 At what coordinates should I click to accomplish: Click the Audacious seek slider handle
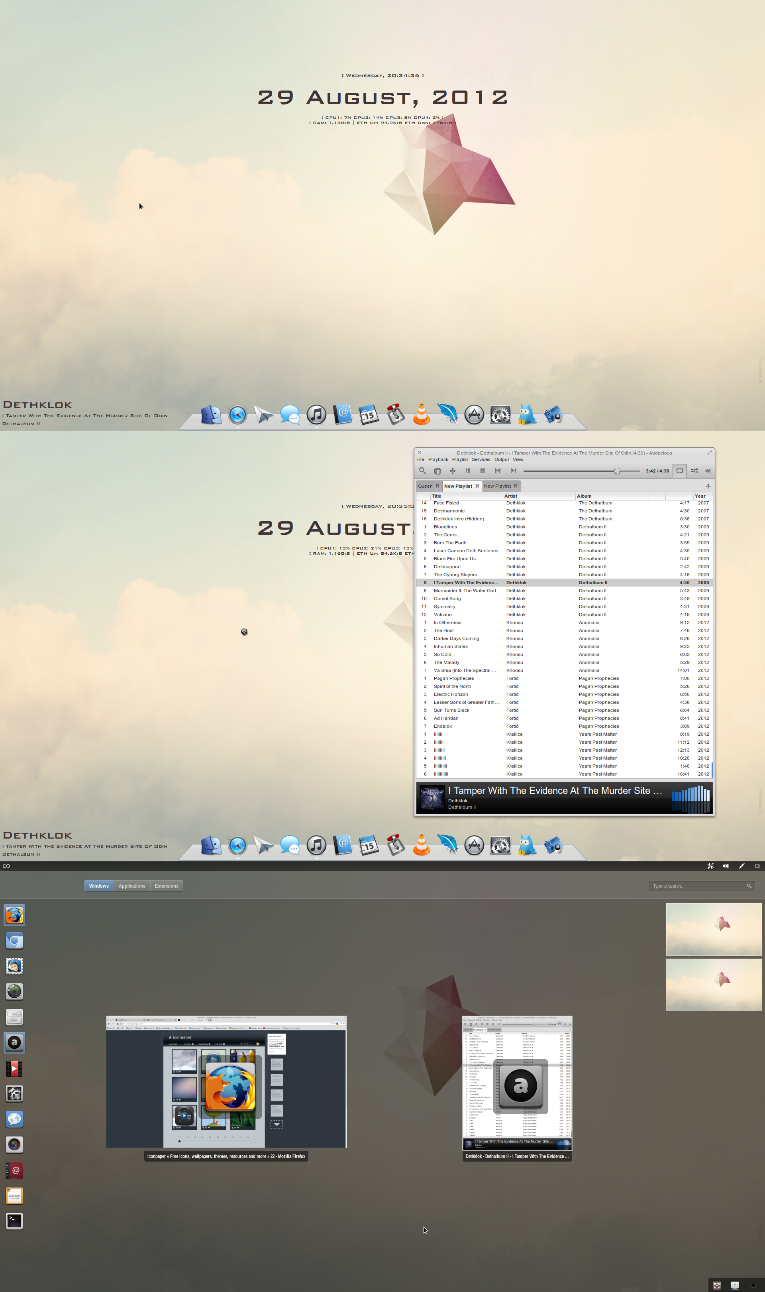(617, 471)
